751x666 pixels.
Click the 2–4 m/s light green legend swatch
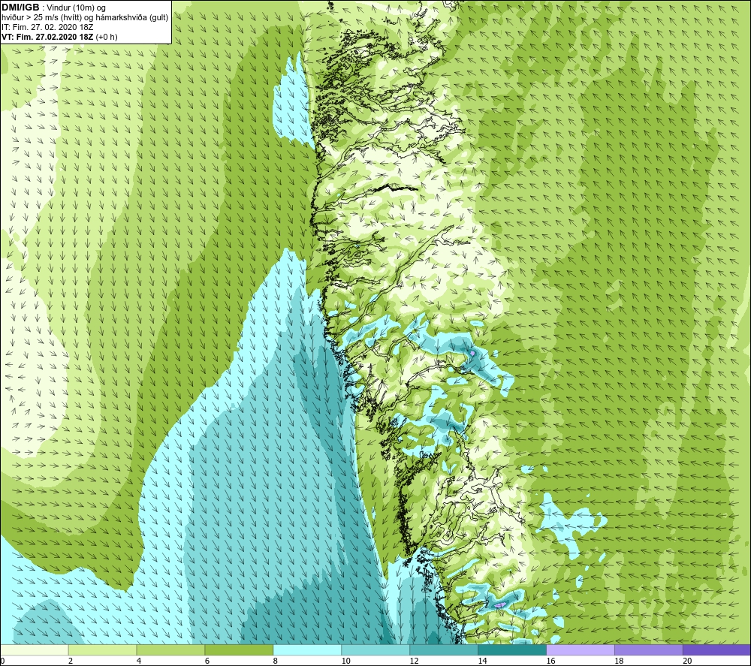(x=102, y=650)
